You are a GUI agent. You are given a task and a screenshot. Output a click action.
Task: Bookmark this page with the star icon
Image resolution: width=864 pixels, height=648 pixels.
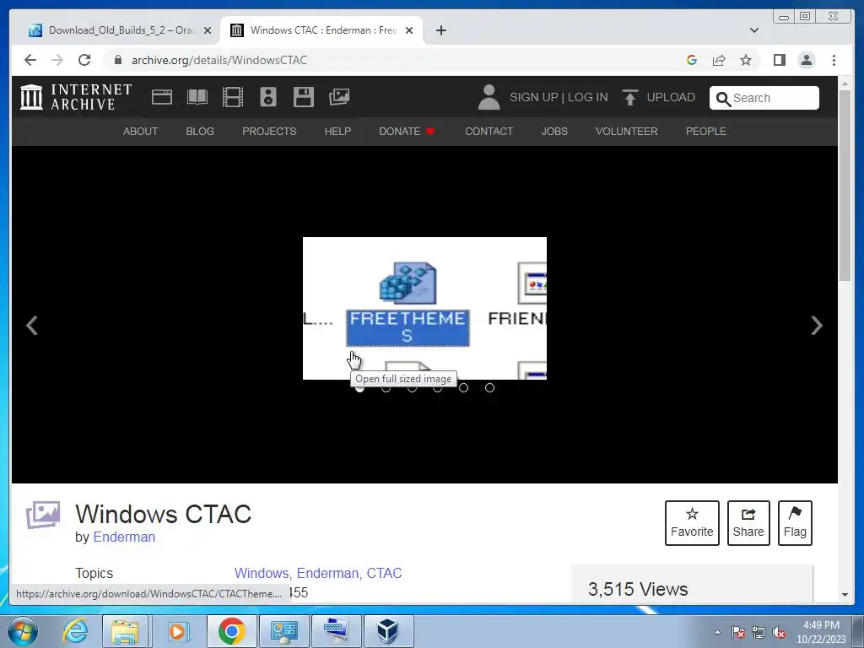pyautogui.click(x=746, y=60)
